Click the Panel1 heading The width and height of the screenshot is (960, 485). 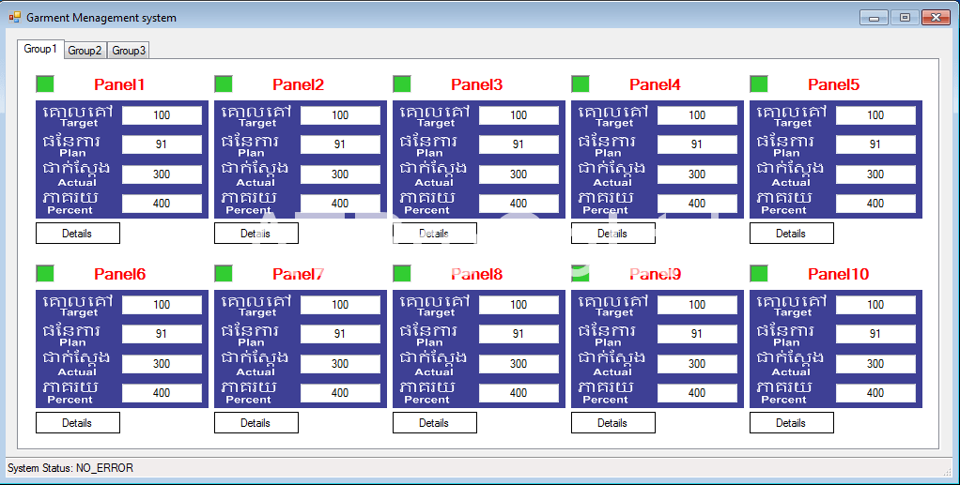119,84
